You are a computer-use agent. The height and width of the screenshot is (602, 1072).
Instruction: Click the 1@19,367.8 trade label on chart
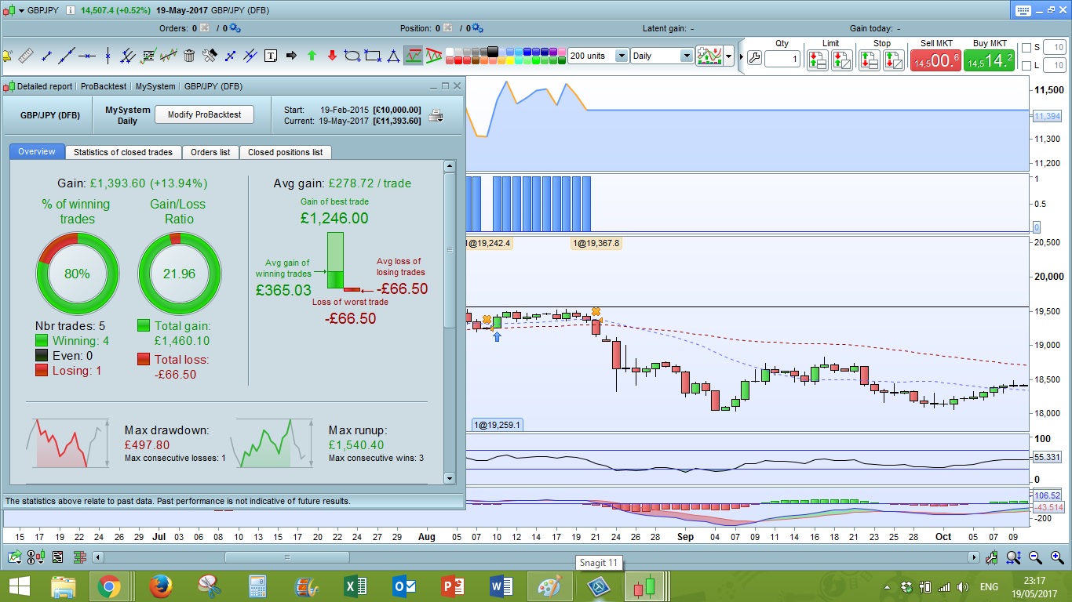click(x=596, y=243)
